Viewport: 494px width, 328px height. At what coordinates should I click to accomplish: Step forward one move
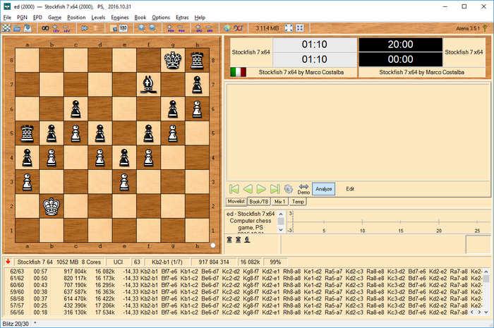[x=261, y=188]
